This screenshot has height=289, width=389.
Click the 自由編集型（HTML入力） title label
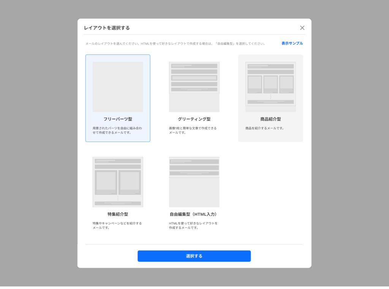(194, 214)
